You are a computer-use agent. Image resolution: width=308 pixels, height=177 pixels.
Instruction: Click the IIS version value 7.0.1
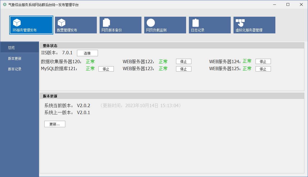[67, 53]
